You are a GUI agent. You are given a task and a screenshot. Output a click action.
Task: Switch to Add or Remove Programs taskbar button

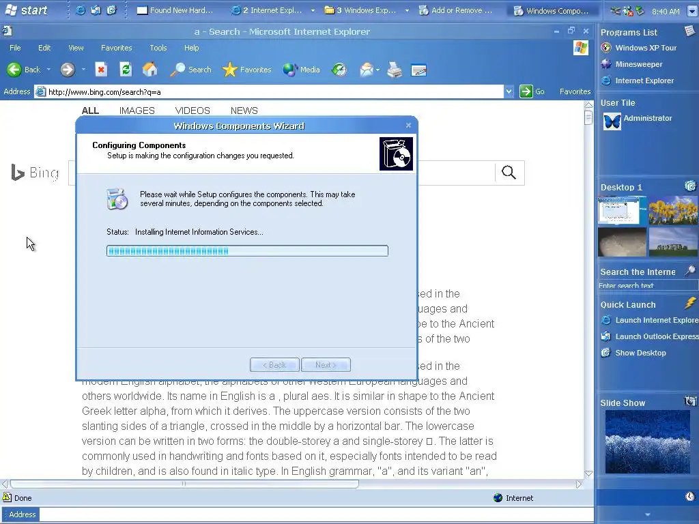click(x=456, y=10)
